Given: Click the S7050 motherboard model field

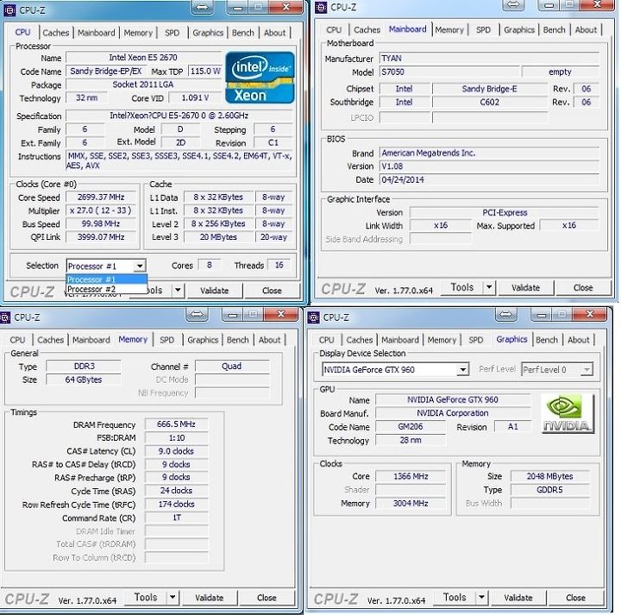Looking at the screenshot, I should click(449, 72).
